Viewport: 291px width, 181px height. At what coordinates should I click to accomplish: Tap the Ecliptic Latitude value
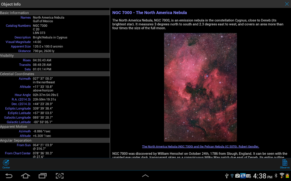(x=43, y=113)
